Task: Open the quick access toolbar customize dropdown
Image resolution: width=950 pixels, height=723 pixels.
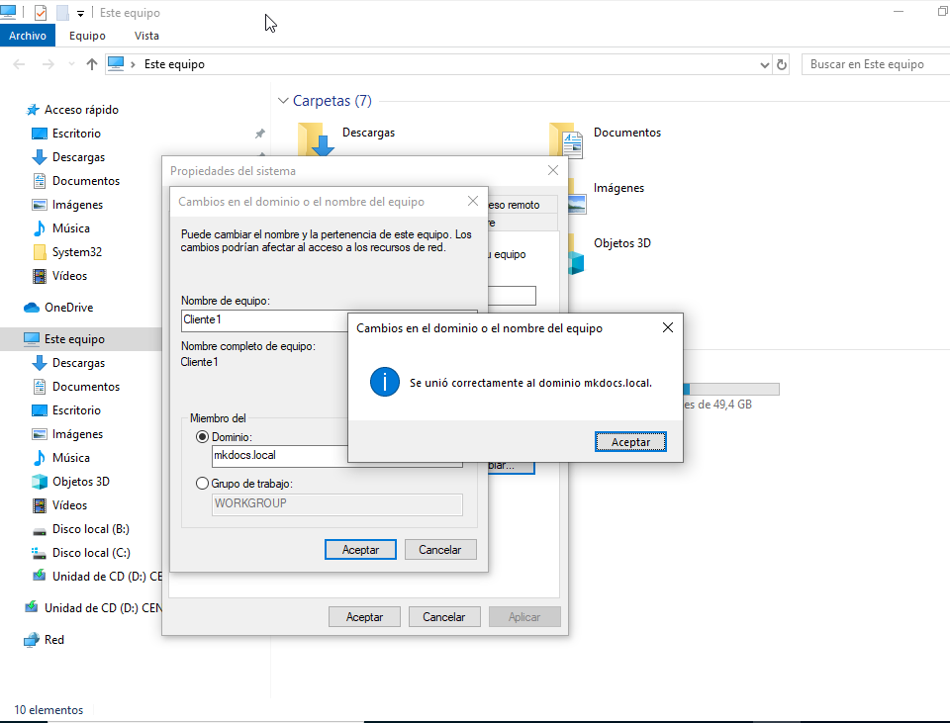Action: click(80, 14)
